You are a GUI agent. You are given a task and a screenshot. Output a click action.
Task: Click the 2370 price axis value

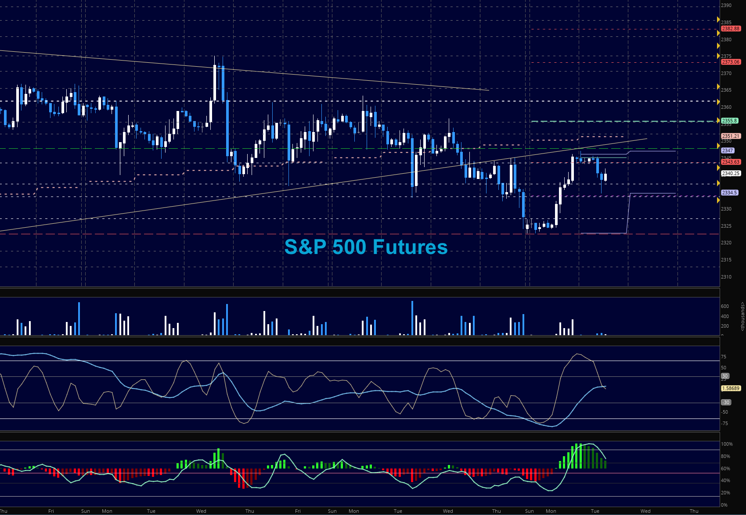click(726, 73)
